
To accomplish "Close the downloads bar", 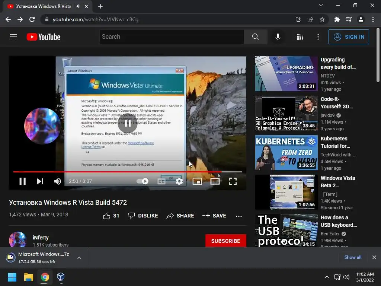I will point(374,257).
